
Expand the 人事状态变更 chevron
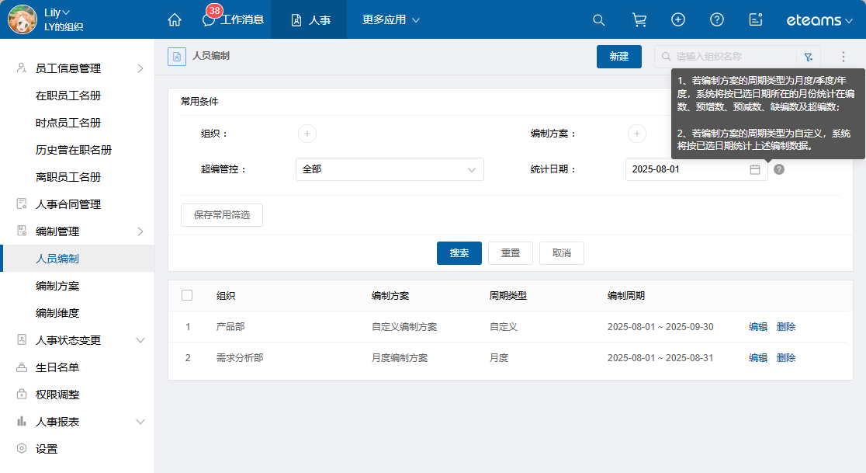coord(140,340)
